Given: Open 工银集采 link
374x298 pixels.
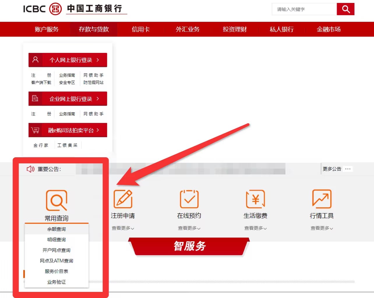Looking at the screenshot, I should (67, 145).
